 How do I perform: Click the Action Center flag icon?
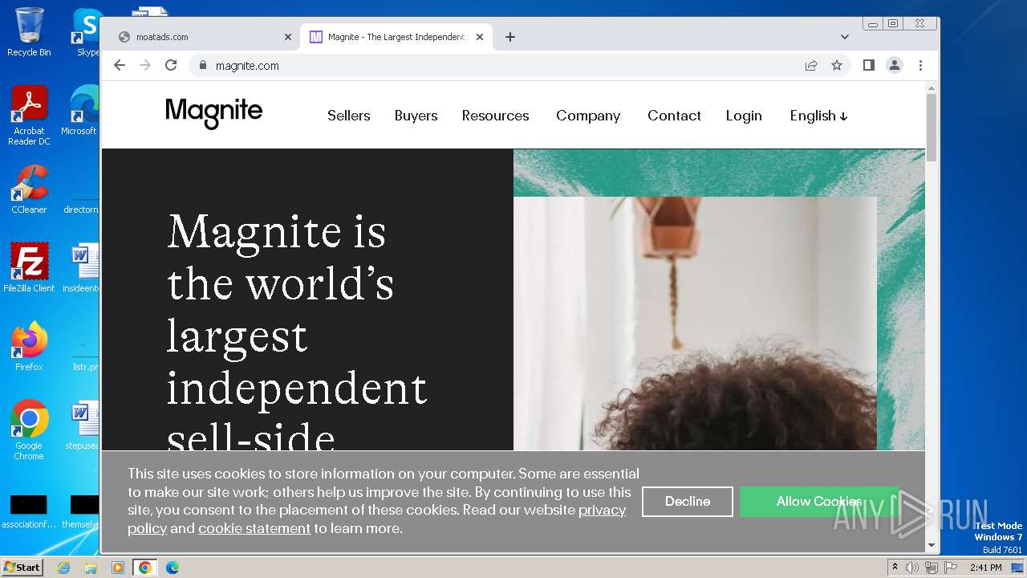[949, 568]
